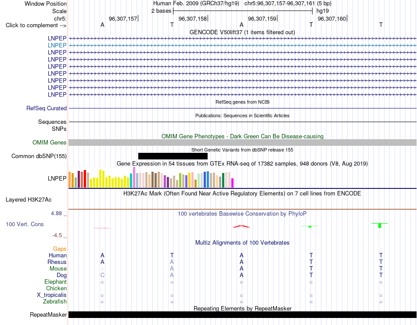
Task: Click the ruler coordinate '96,307,158'
Action: coord(193,18)
